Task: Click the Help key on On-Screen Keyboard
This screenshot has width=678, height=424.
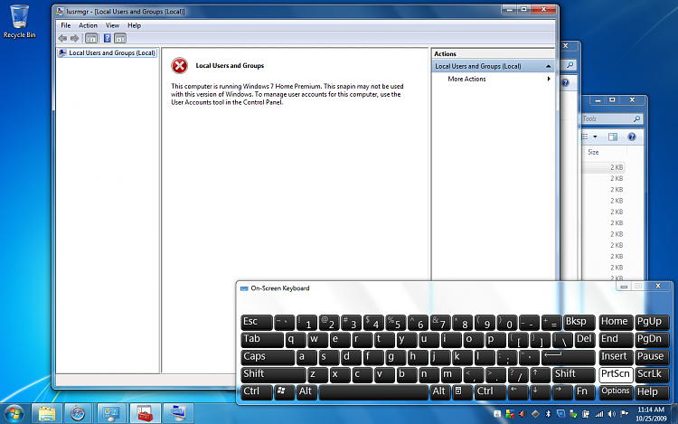Action: 652,391
